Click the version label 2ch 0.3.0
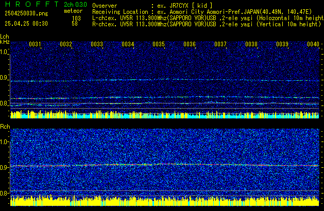The height and width of the screenshot is (211, 324). [75, 5]
